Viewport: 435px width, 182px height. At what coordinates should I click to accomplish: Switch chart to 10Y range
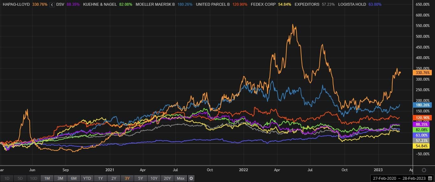[154, 179]
